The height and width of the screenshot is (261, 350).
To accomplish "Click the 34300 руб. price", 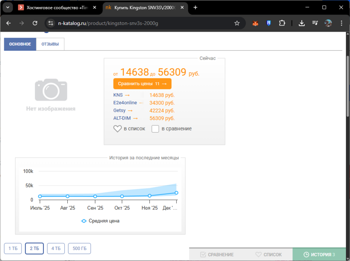I will pyautogui.click(x=162, y=103).
